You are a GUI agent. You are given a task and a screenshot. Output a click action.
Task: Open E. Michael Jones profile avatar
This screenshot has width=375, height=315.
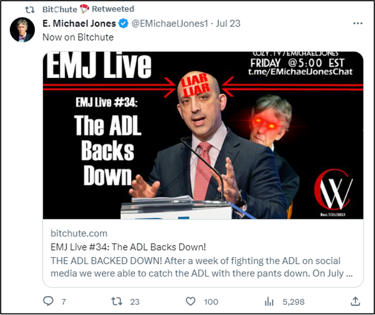click(22, 30)
